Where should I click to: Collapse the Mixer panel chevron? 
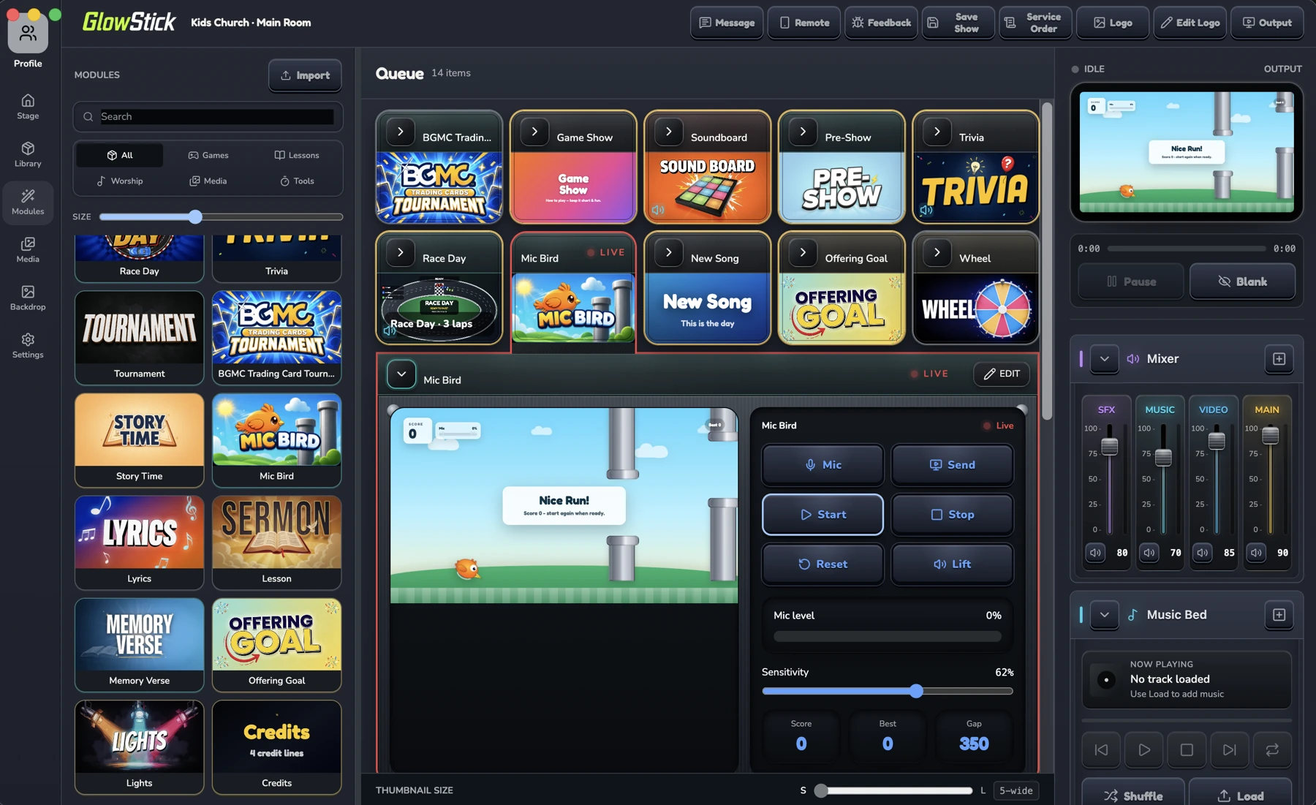point(1104,359)
